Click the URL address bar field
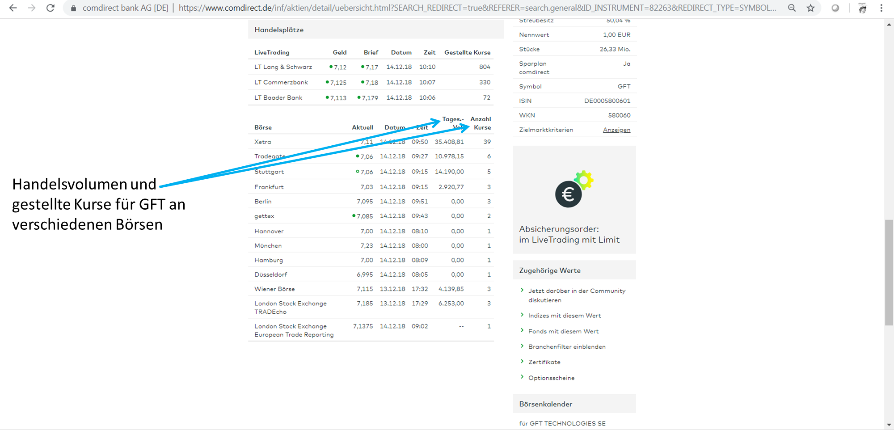 tap(447, 8)
